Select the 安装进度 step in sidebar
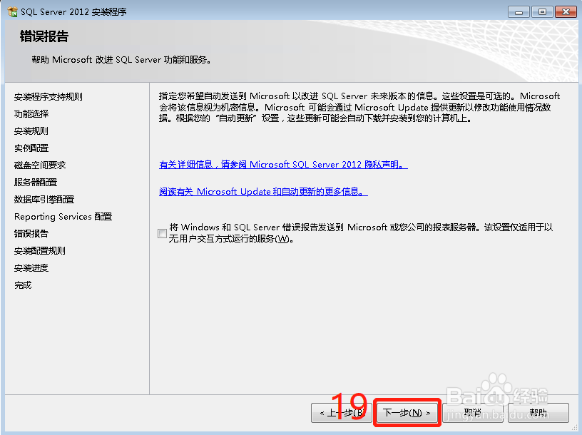Screen dimensions: 582x435 pyautogui.click(x=31, y=268)
